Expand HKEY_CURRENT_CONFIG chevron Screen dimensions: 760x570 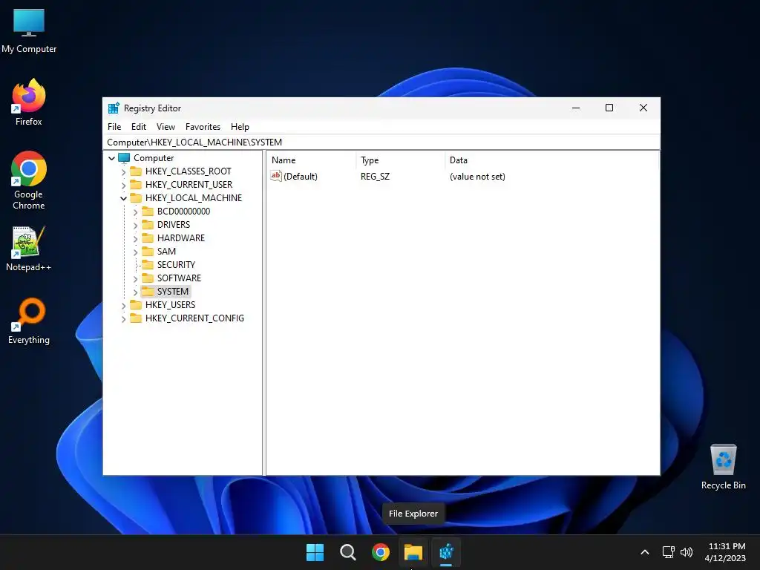[x=123, y=318]
